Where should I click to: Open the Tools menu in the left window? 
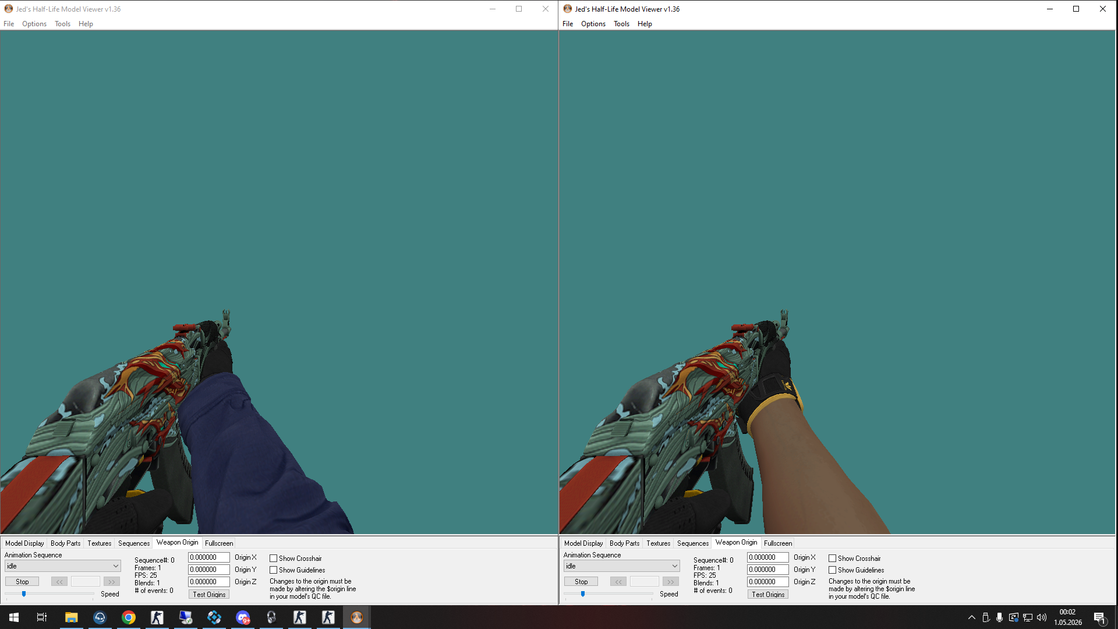[62, 24]
